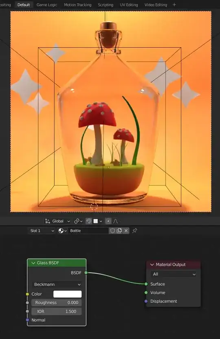Image resolution: width=220 pixels, height=339 pixels.
Task: Toggle the node editor pin icon
Action: click(x=134, y=231)
